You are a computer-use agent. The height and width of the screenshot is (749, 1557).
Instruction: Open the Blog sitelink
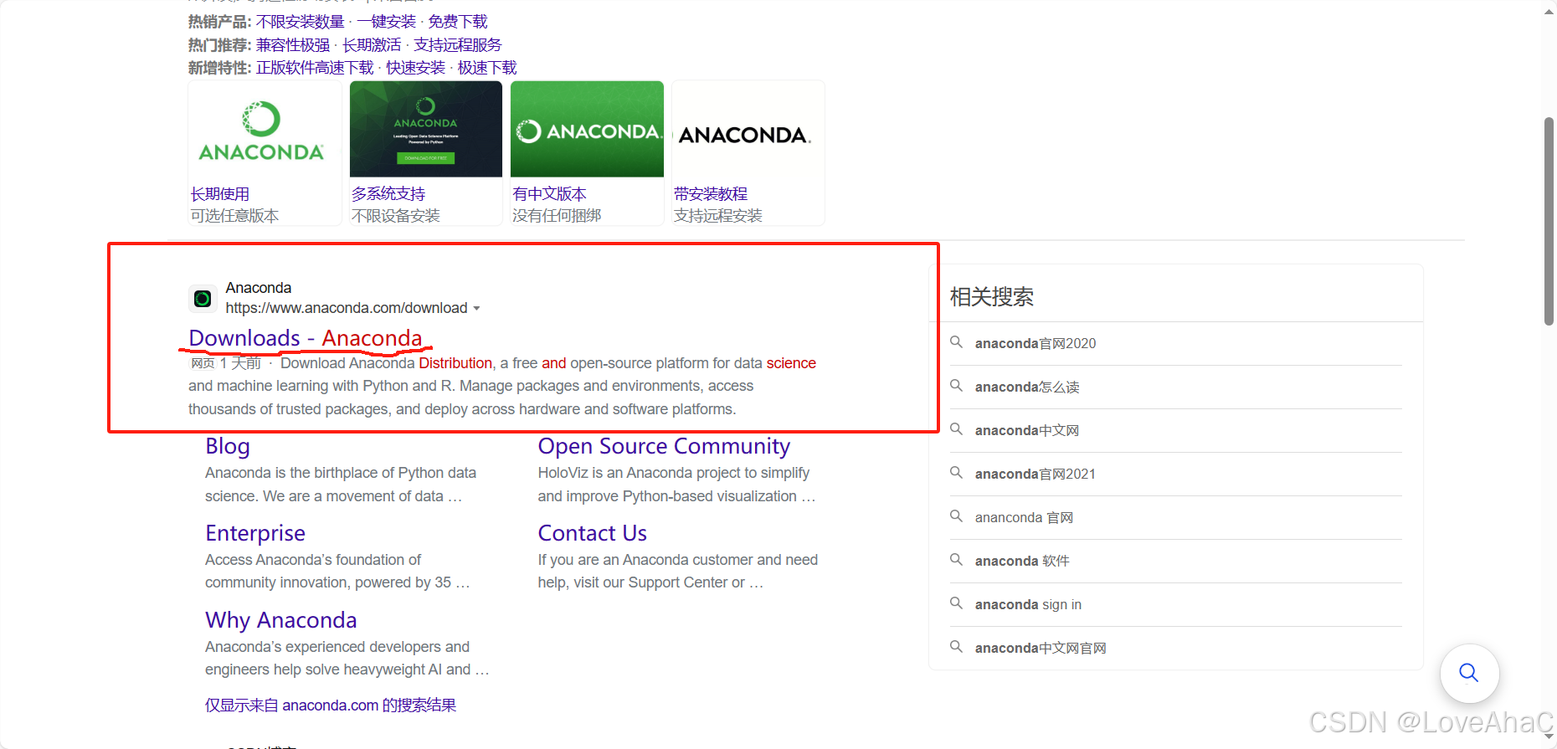(x=228, y=446)
